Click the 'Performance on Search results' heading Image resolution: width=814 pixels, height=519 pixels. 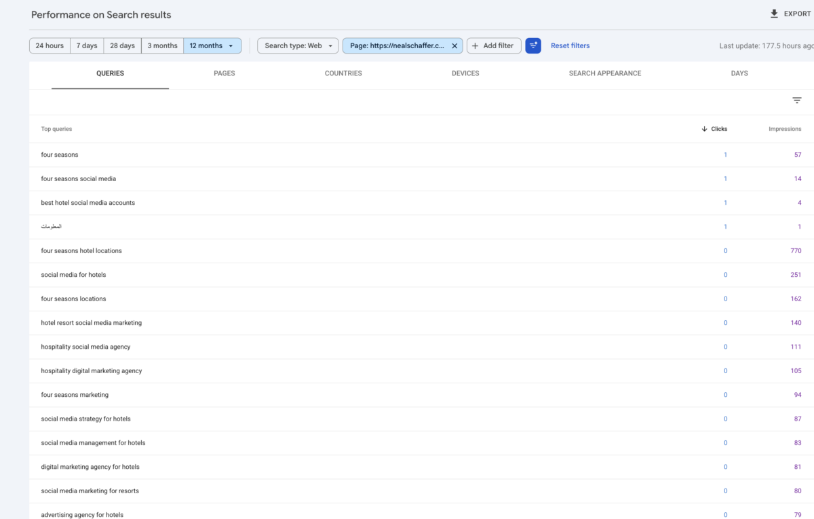pyautogui.click(x=101, y=15)
